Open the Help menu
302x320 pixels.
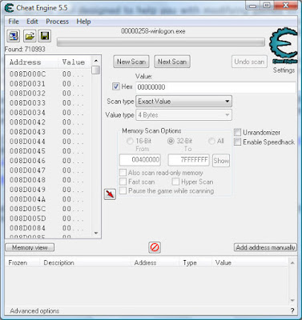(83, 22)
